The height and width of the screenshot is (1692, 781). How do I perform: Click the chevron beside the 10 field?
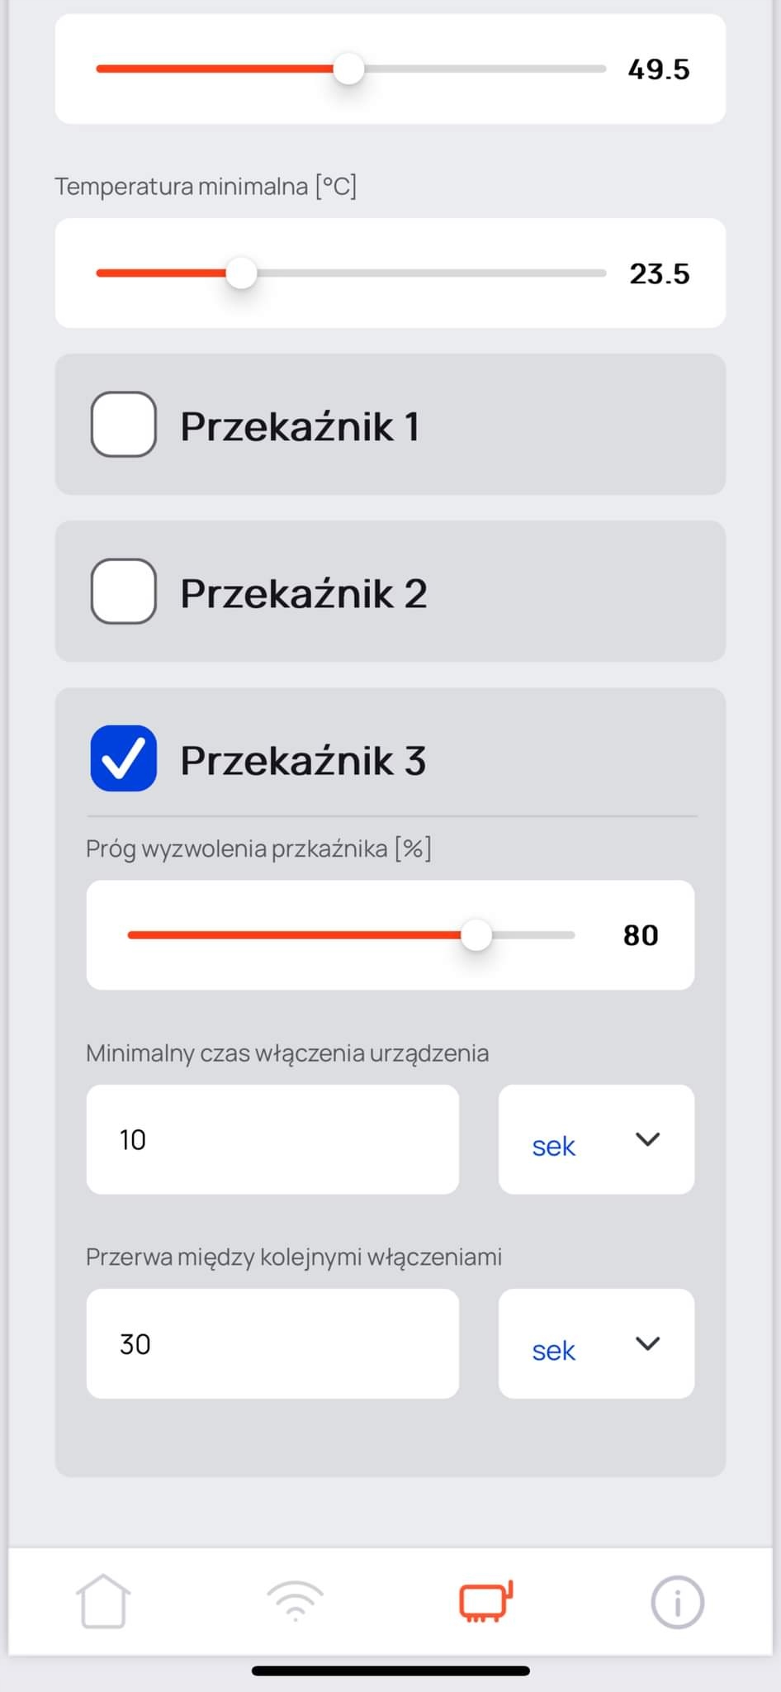(x=648, y=1139)
